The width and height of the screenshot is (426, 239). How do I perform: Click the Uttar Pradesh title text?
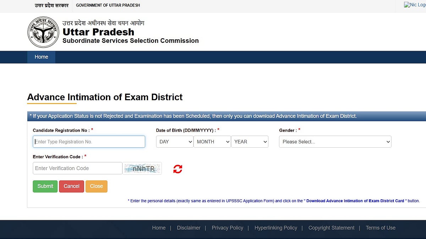point(98,32)
